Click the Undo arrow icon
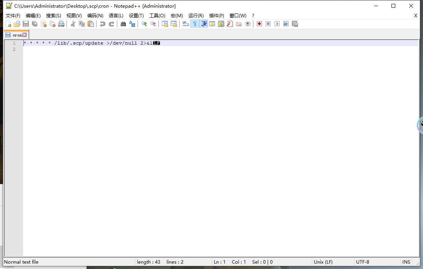The image size is (423, 269). pyautogui.click(x=102, y=24)
